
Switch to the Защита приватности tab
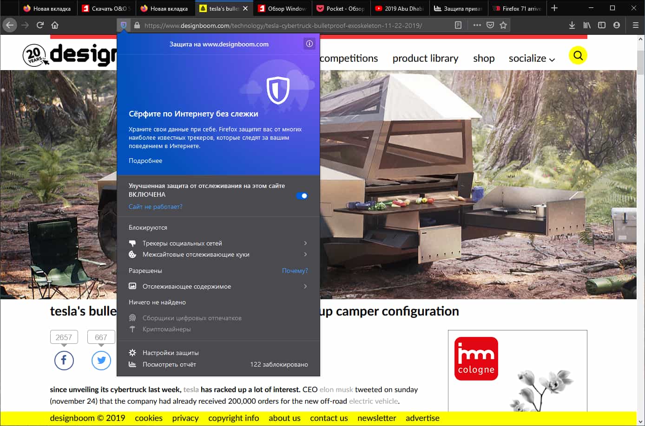[x=458, y=8]
